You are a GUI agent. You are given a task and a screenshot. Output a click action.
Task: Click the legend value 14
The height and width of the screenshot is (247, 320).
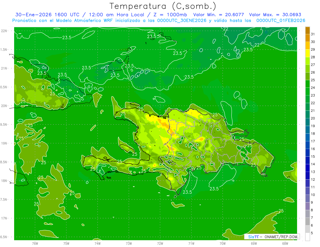click(313, 164)
